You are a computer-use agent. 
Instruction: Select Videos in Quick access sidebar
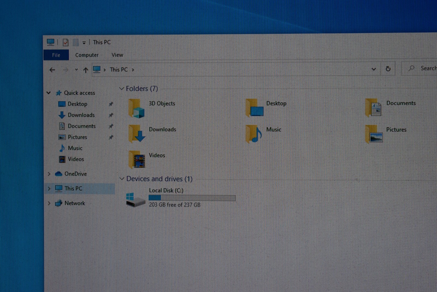click(76, 159)
